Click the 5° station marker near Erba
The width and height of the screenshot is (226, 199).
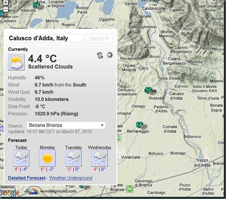click(36, 5)
